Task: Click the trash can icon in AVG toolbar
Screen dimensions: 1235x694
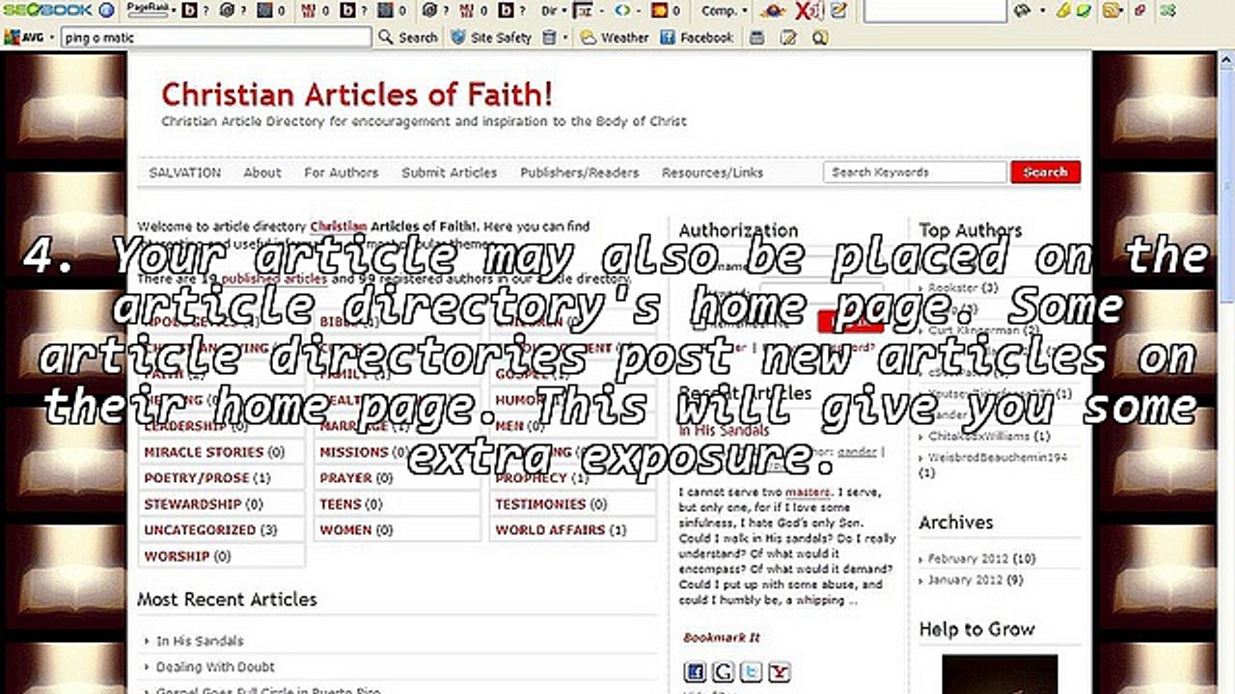Action: [549, 38]
